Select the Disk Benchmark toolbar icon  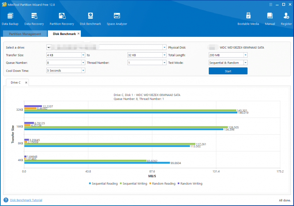90,19
